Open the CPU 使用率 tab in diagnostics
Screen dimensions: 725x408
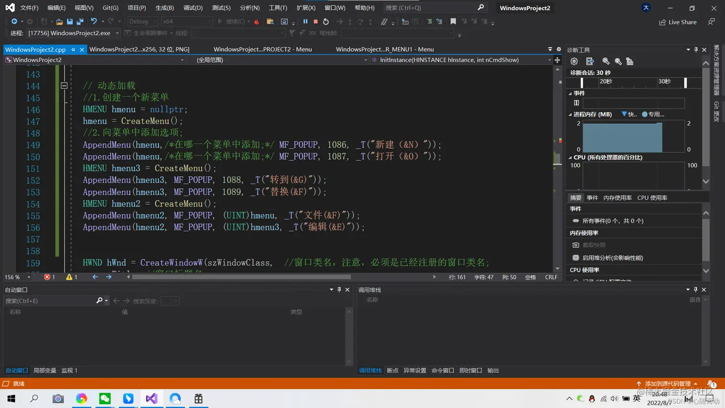tap(652, 198)
